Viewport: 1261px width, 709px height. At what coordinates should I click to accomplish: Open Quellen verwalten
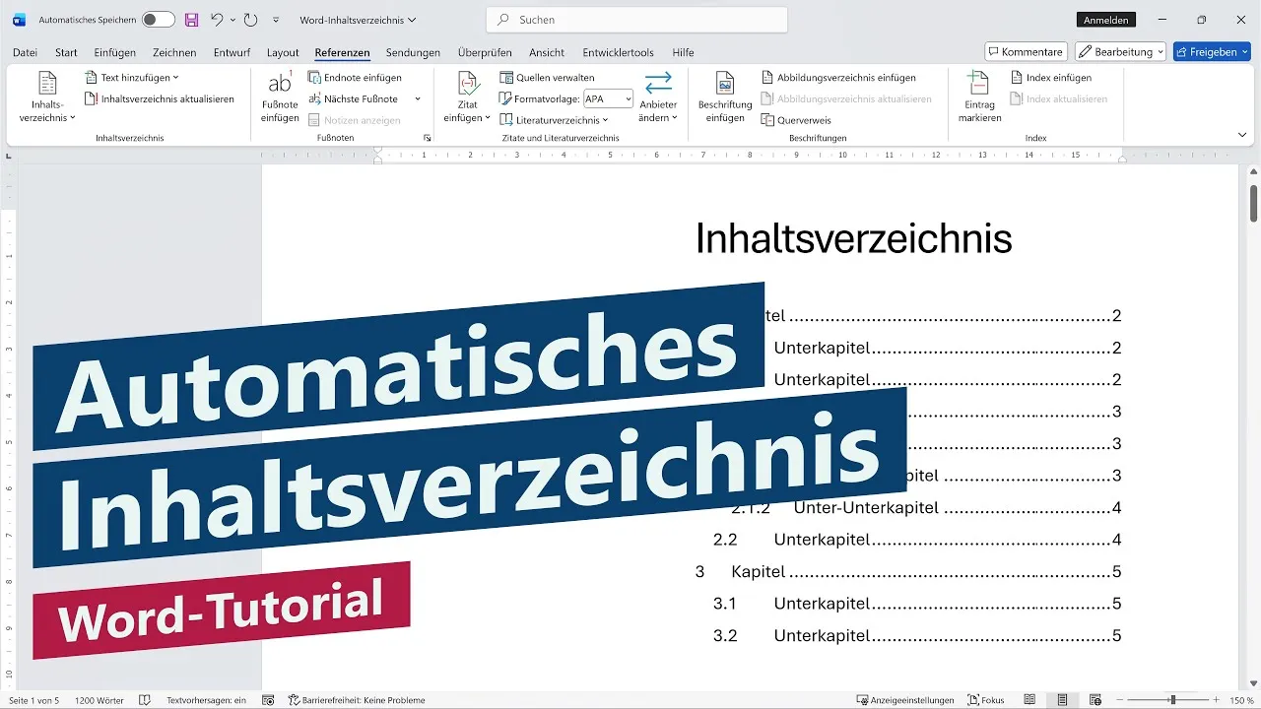[548, 77]
